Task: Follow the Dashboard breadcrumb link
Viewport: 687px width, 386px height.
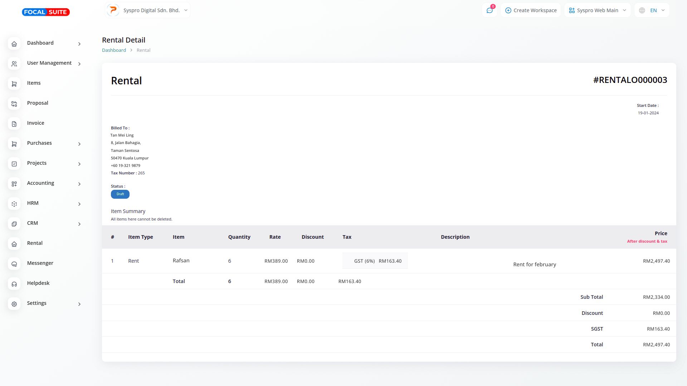Action: tap(114, 50)
